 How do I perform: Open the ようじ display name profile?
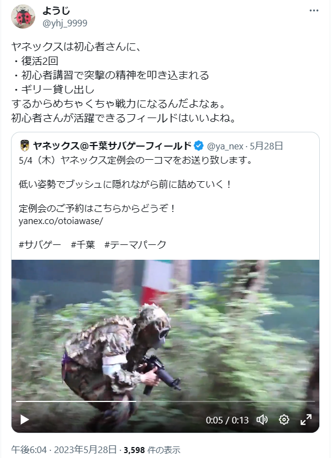click(56, 11)
